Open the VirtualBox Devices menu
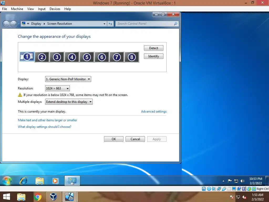Image resolution: width=269 pixels, height=202 pixels. click(55, 9)
